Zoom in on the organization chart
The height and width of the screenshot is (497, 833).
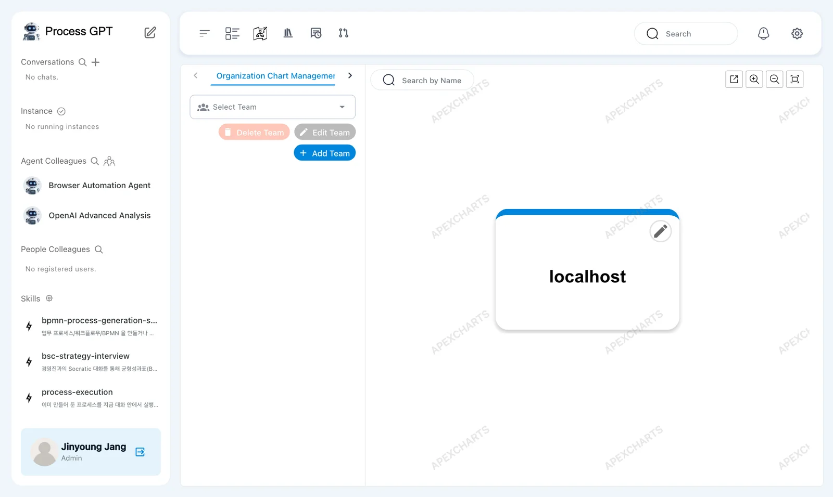754,79
